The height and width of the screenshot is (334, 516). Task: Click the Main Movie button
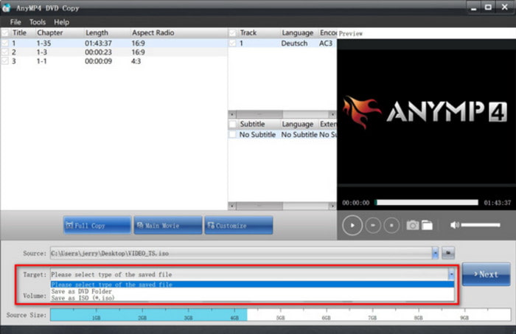[x=168, y=226]
